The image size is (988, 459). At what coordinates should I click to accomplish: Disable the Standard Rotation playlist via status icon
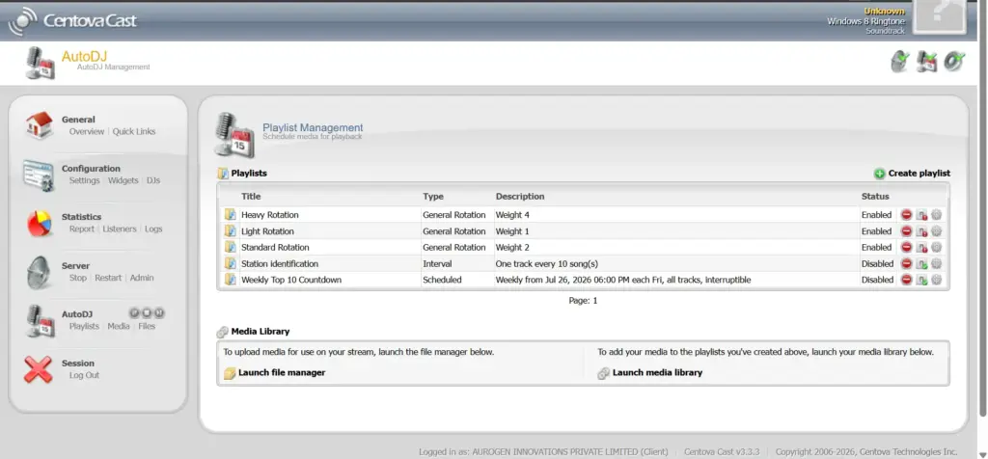(x=921, y=248)
